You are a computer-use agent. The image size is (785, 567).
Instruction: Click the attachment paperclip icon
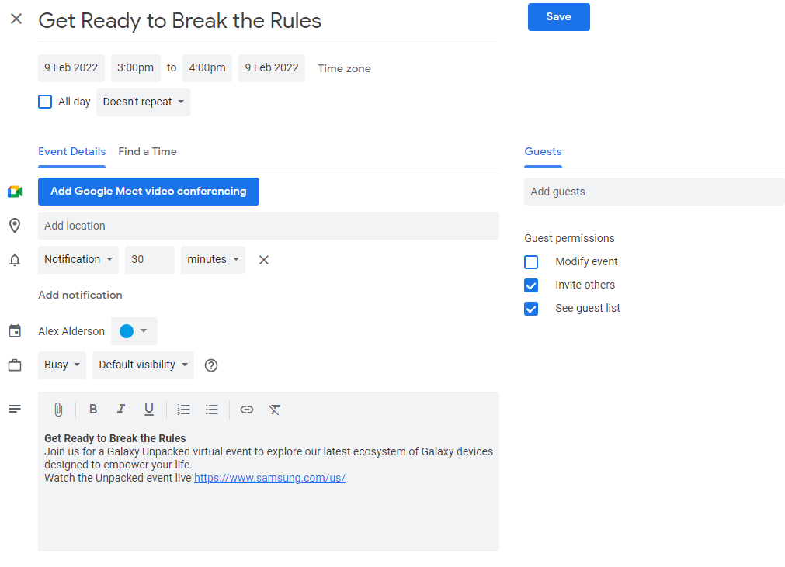click(x=58, y=410)
